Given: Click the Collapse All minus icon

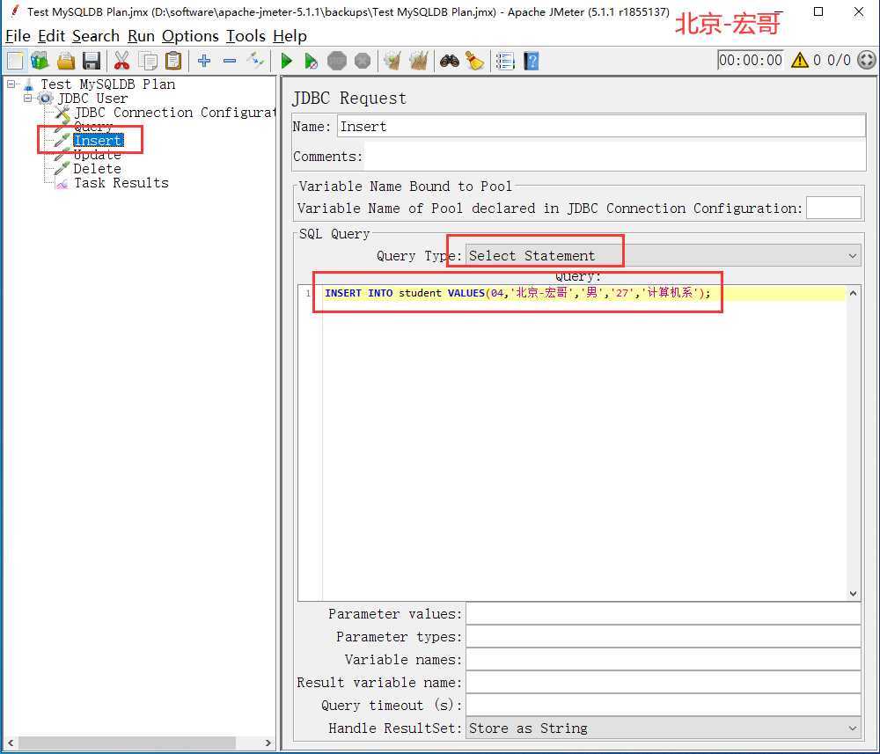Looking at the screenshot, I should 230,60.
